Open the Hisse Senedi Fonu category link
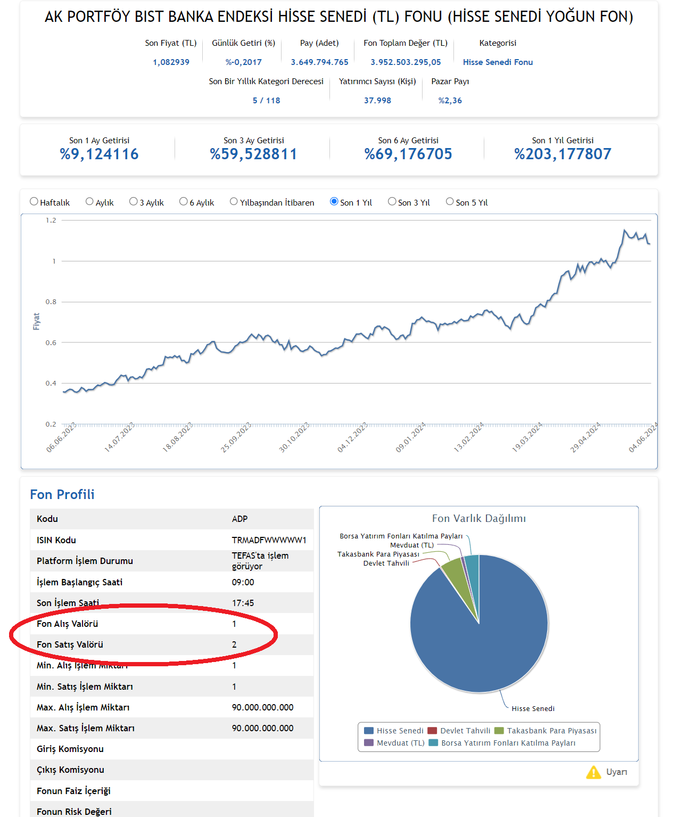 [x=498, y=62]
